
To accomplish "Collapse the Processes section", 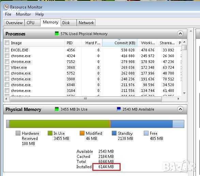I will pyautogui.click(x=180, y=34).
